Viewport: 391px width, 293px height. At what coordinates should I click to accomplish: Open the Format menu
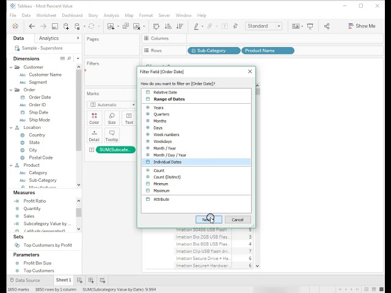[146, 15]
